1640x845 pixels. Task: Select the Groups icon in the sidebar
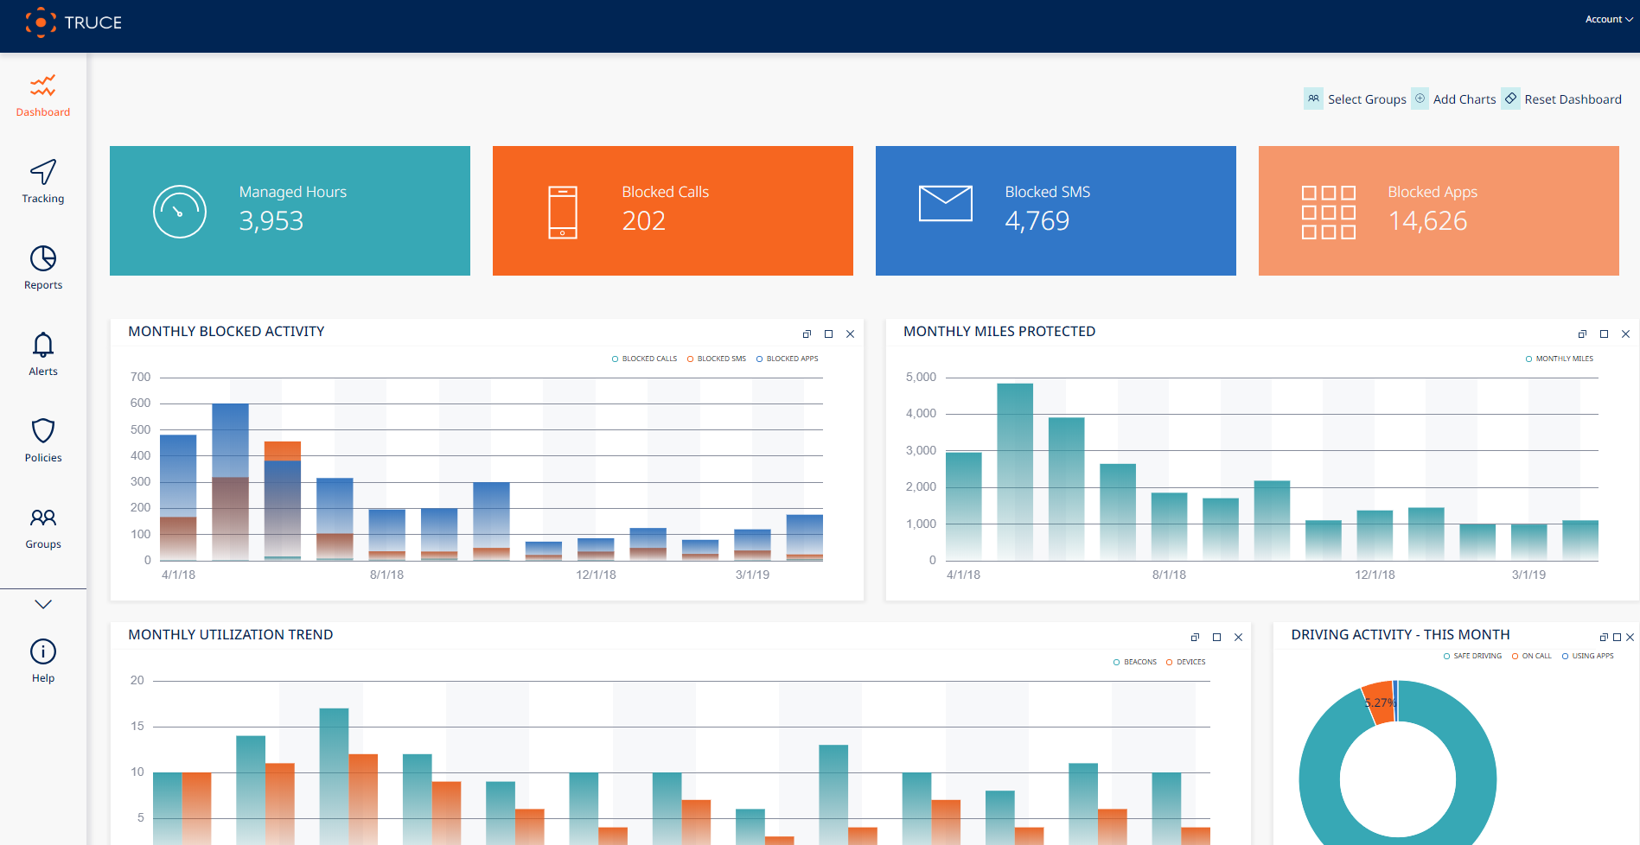42,525
